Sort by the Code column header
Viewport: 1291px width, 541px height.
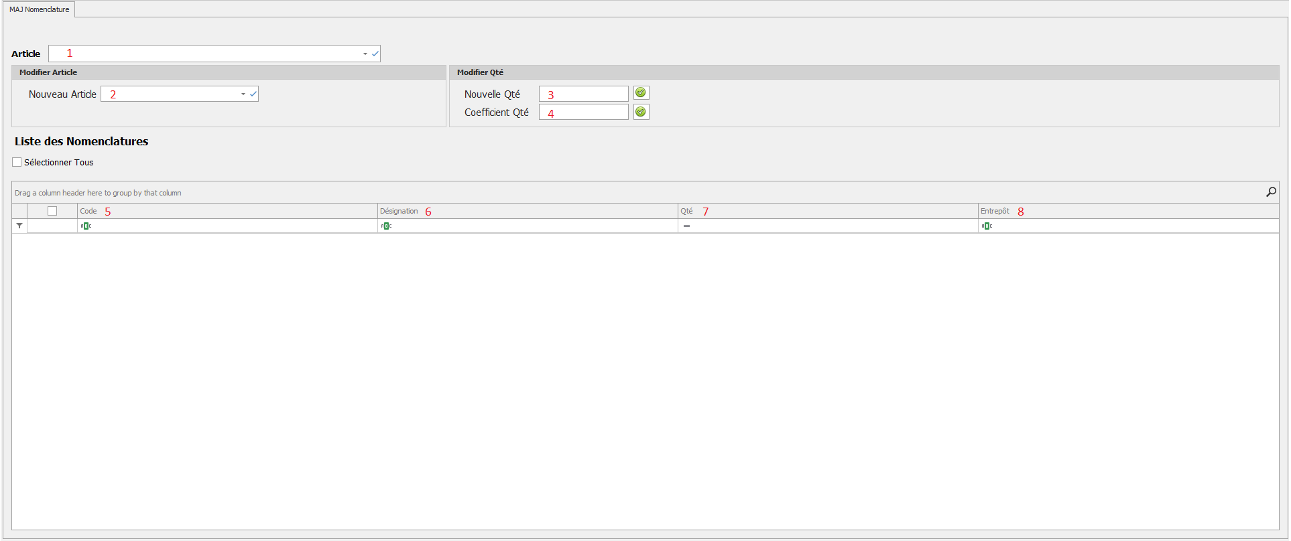[x=88, y=211]
